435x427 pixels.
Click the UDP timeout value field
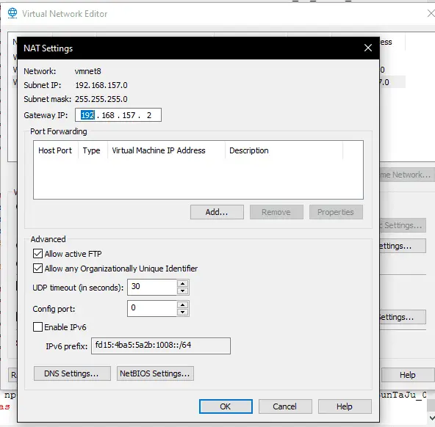[152, 287]
